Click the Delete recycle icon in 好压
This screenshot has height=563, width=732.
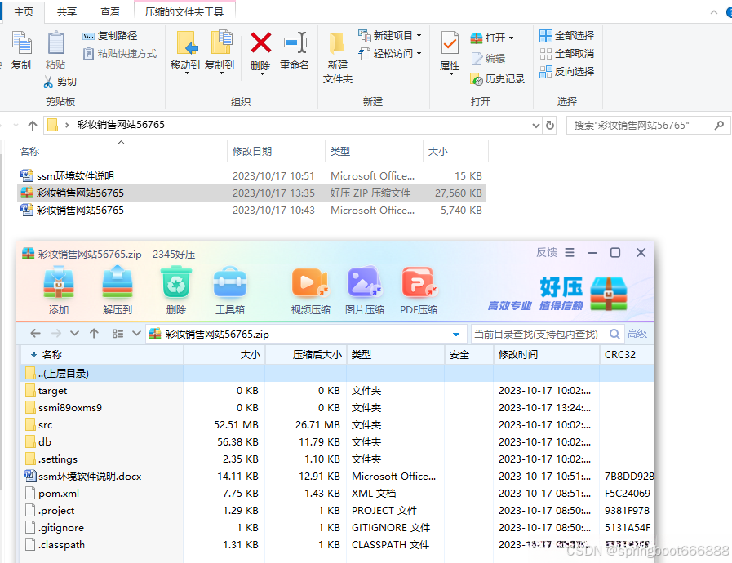pos(176,283)
